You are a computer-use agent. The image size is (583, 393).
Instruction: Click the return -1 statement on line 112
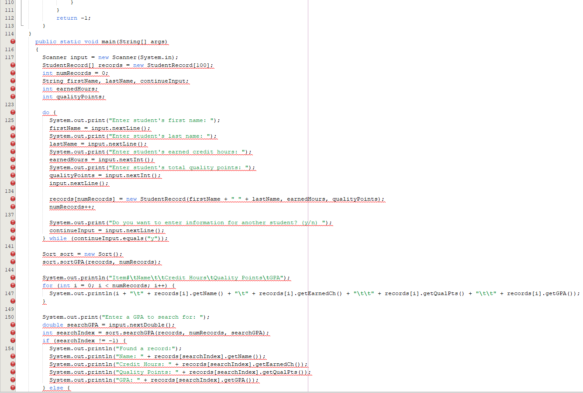click(x=72, y=18)
